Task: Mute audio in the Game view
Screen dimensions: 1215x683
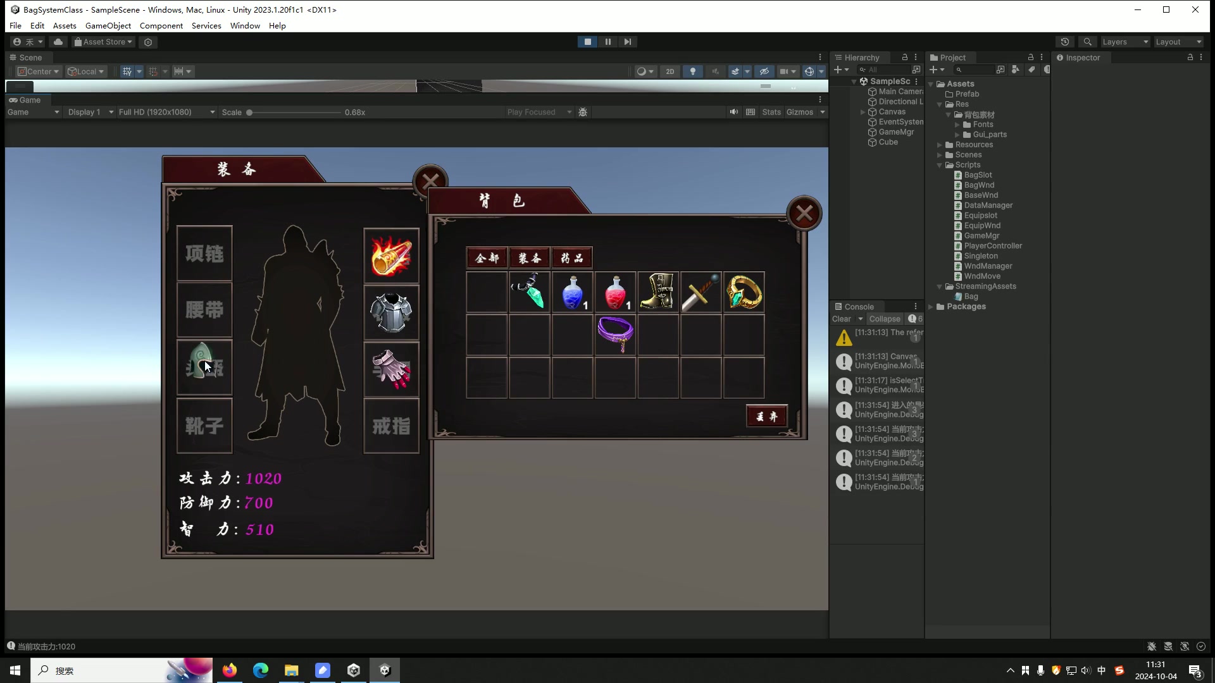Action: 733,112
